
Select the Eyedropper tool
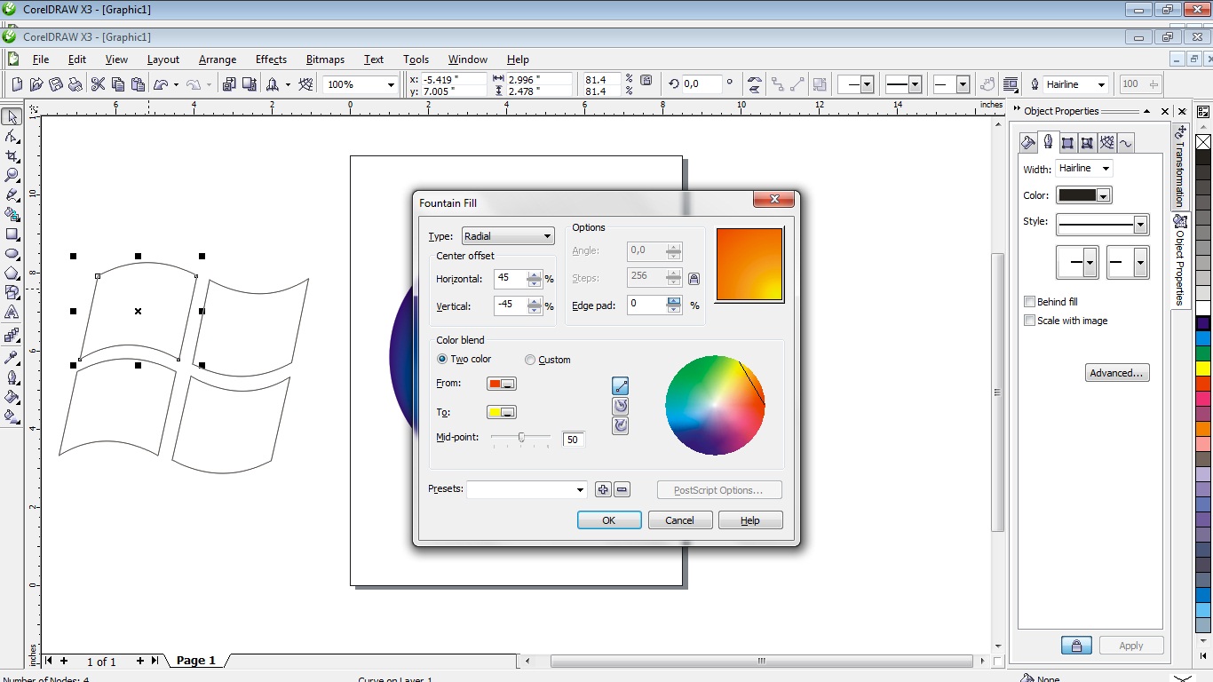point(12,357)
